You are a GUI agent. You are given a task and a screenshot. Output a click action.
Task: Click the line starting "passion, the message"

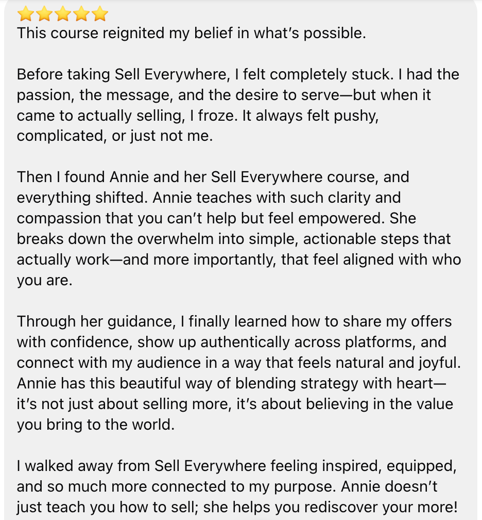tap(224, 95)
